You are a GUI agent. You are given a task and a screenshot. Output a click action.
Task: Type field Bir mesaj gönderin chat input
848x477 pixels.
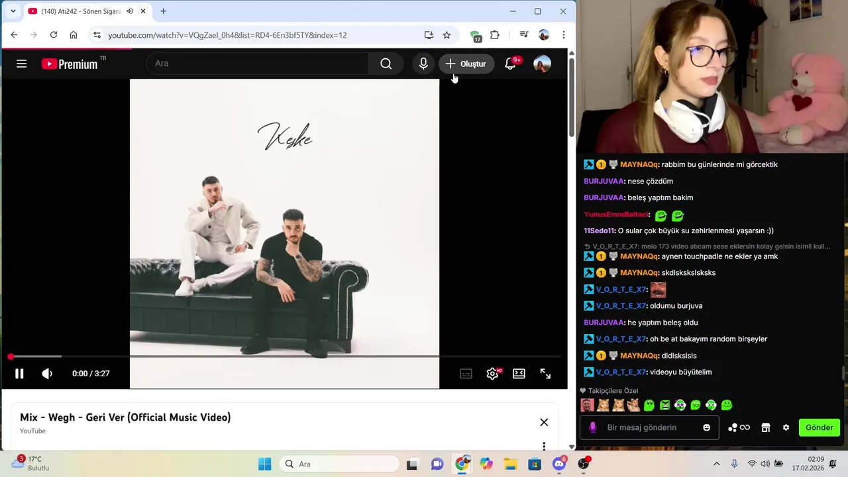click(x=649, y=427)
